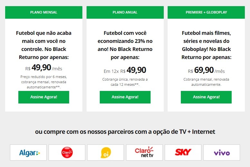The height and width of the screenshot is (167, 250).
Task: Click the 'ou compre com os nossos parceiros' heading
Action: tap(125, 132)
